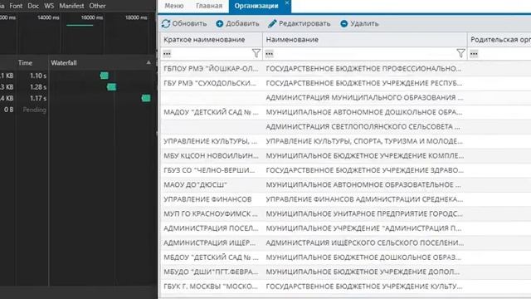Screen dimensions: 531x299
Task: Click the Добавить plus icon
Action: point(220,23)
